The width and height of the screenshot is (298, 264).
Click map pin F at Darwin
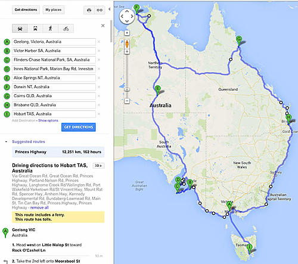click(x=136, y=9)
